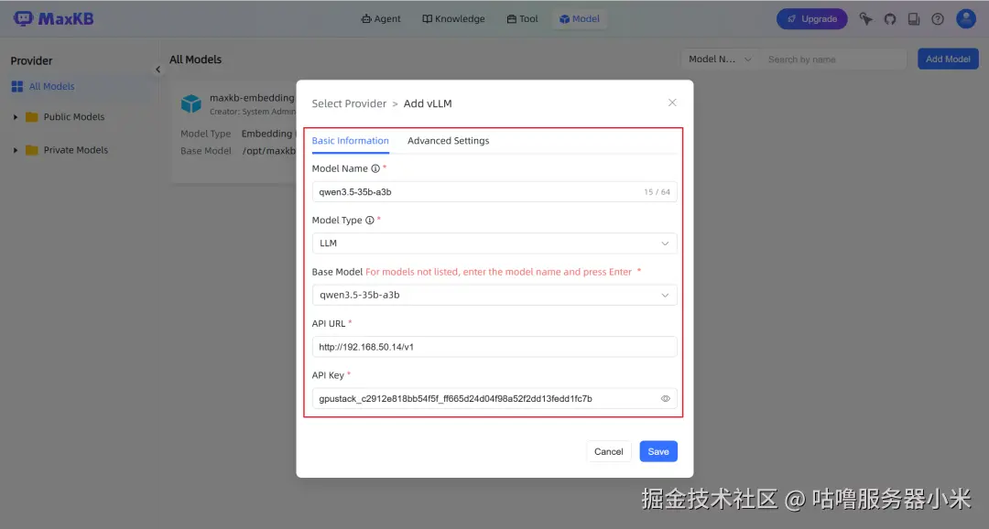The height and width of the screenshot is (529, 989).
Task: Select Public Models folder
Action: point(74,116)
